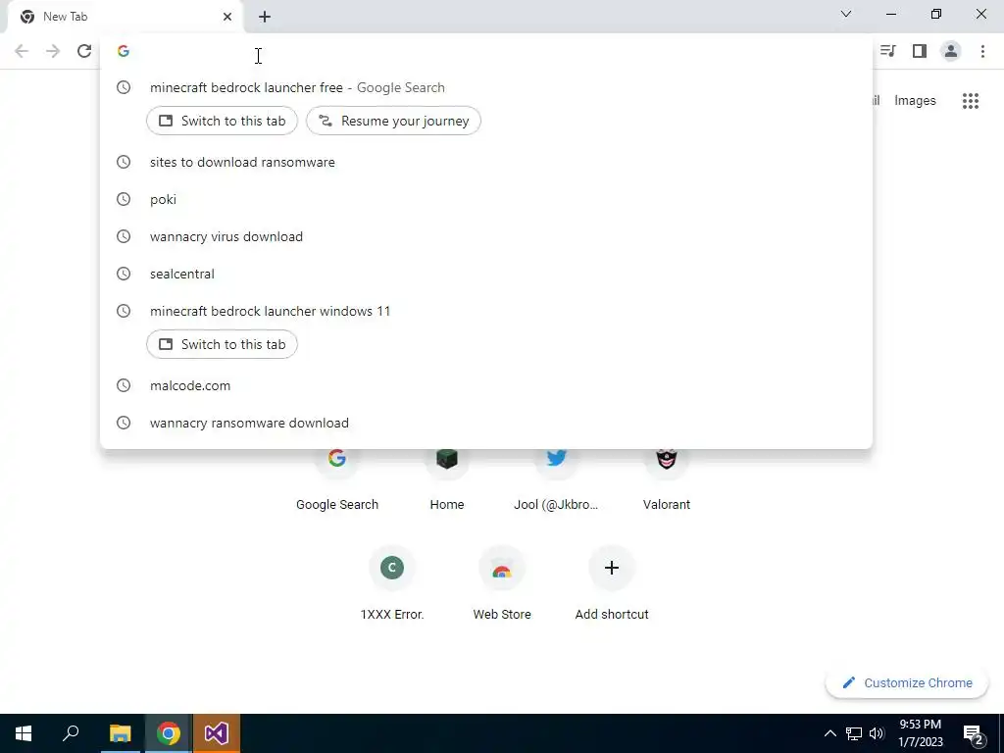Viewport: 1004px width, 753px height.
Task: Open the Windows Start menu
Action: (x=24, y=733)
